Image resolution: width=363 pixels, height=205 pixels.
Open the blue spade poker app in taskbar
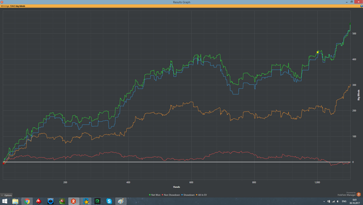pyautogui.click(x=50, y=201)
